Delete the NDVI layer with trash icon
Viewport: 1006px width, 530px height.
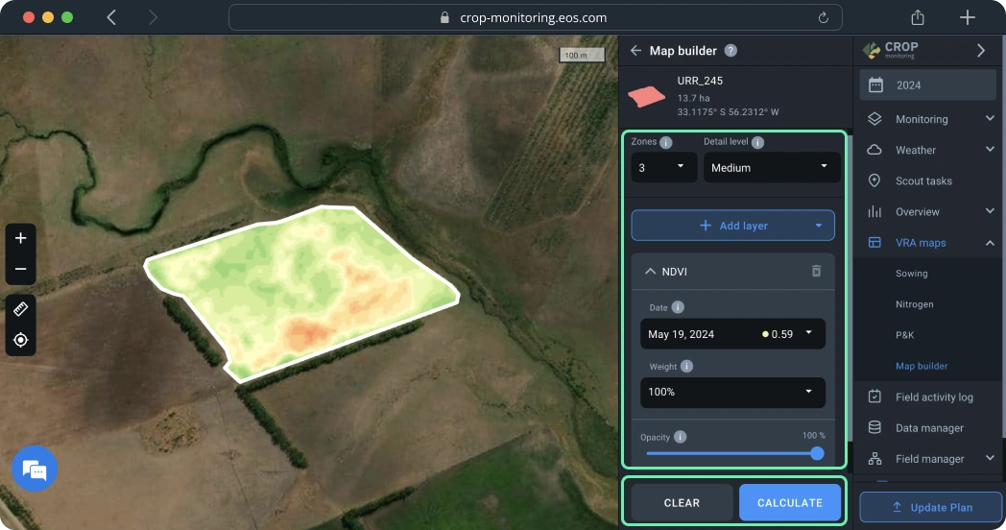coord(816,272)
